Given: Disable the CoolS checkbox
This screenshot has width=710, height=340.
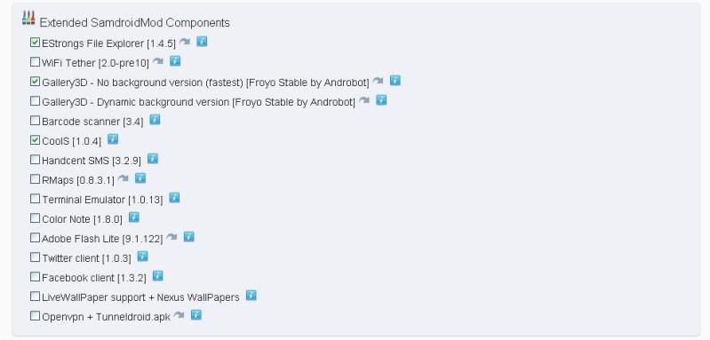Looking at the screenshot, I should (35, 140).
